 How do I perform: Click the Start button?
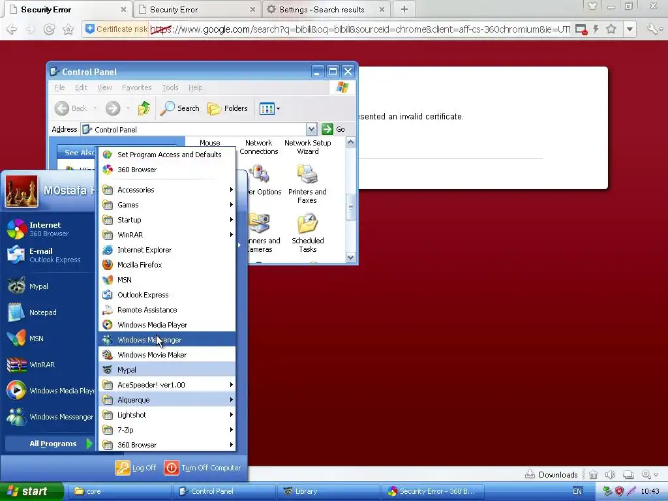31,491
